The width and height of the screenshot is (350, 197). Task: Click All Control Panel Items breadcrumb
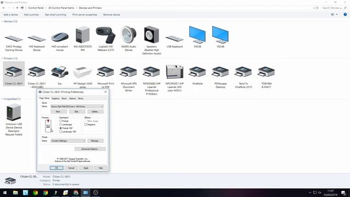(x=61, y=8)
